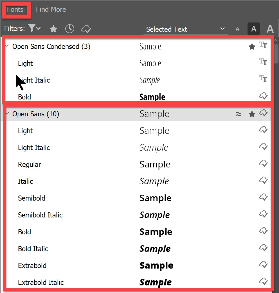Select Open Sans Condensed family name

click(51, 47)
